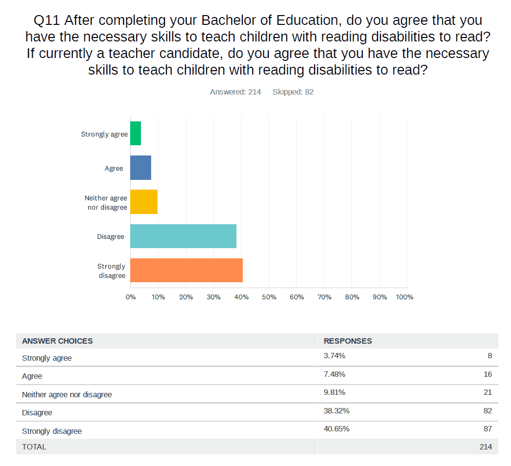
Task: Select the Agree row in answer table
Action: [32, 376]
